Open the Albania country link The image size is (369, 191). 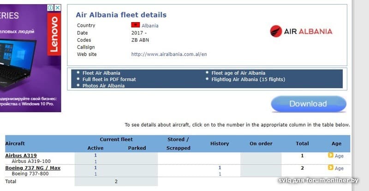(x=149, y=26)
